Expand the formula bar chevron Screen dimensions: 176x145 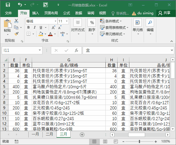(x=172, y=50)
